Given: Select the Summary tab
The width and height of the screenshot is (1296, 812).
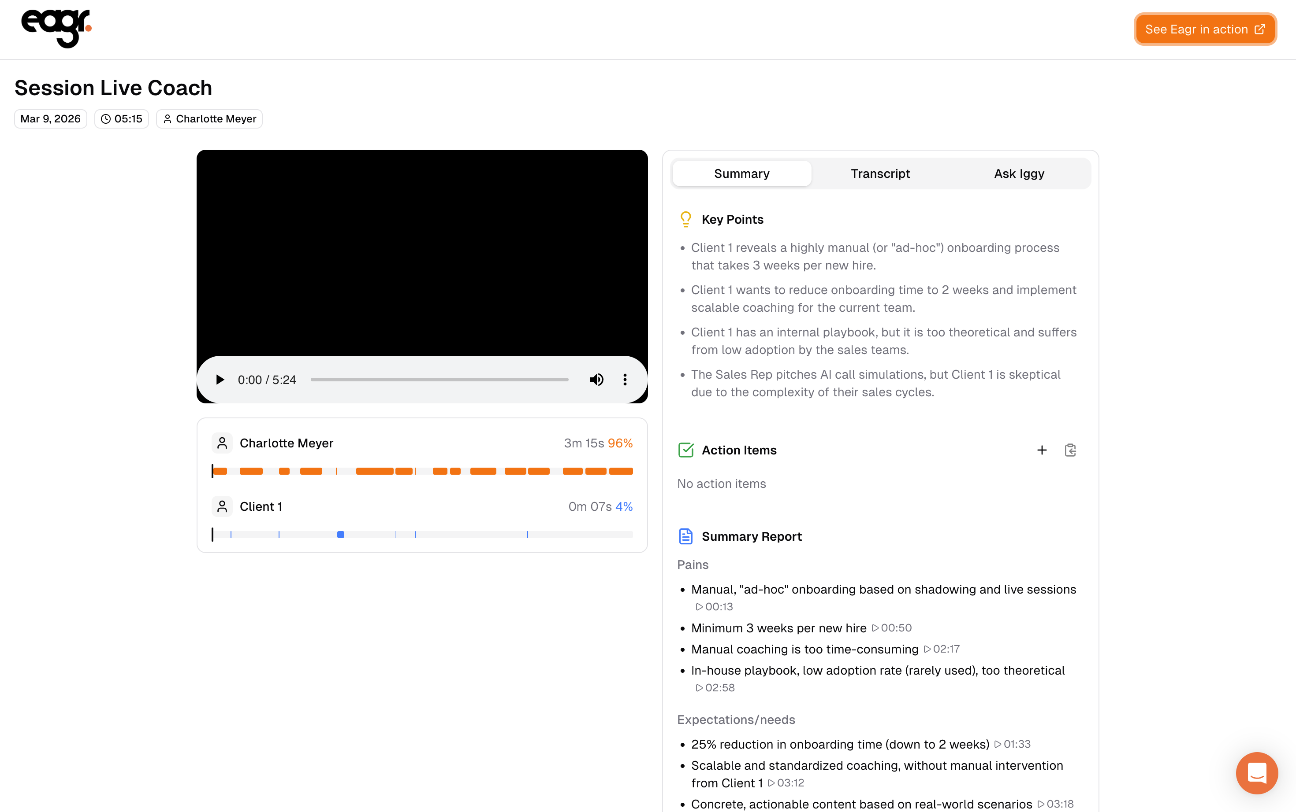Looking at the screenshot, I should click(741, 173).
